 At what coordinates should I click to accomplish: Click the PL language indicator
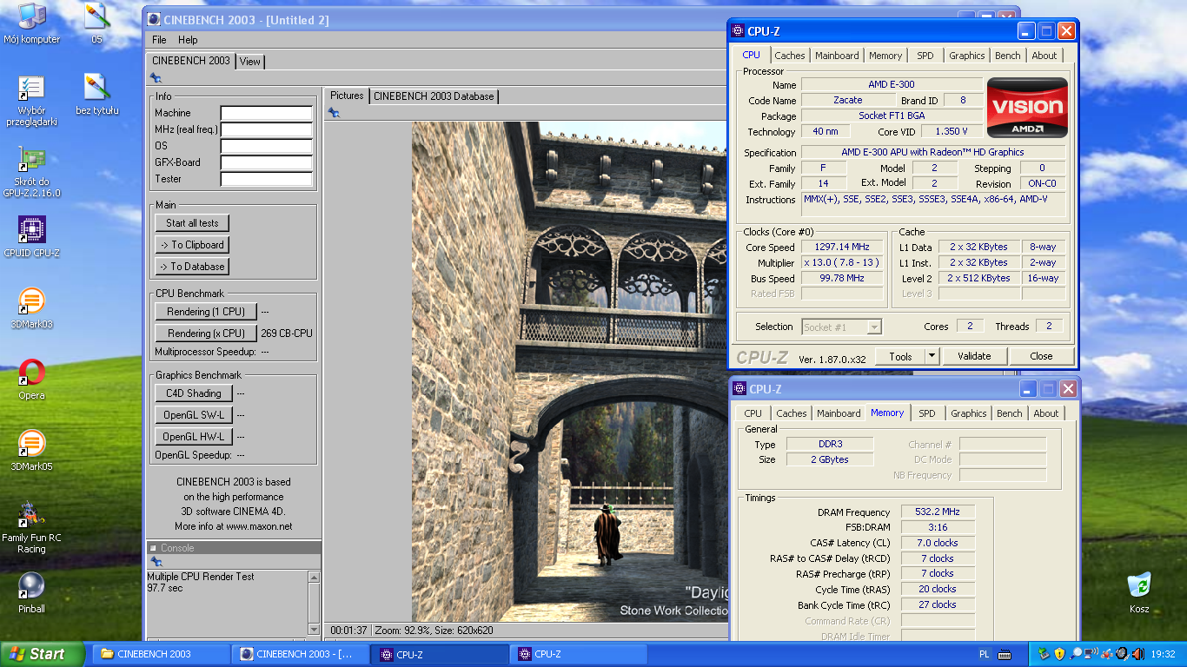tap(984, 654)
